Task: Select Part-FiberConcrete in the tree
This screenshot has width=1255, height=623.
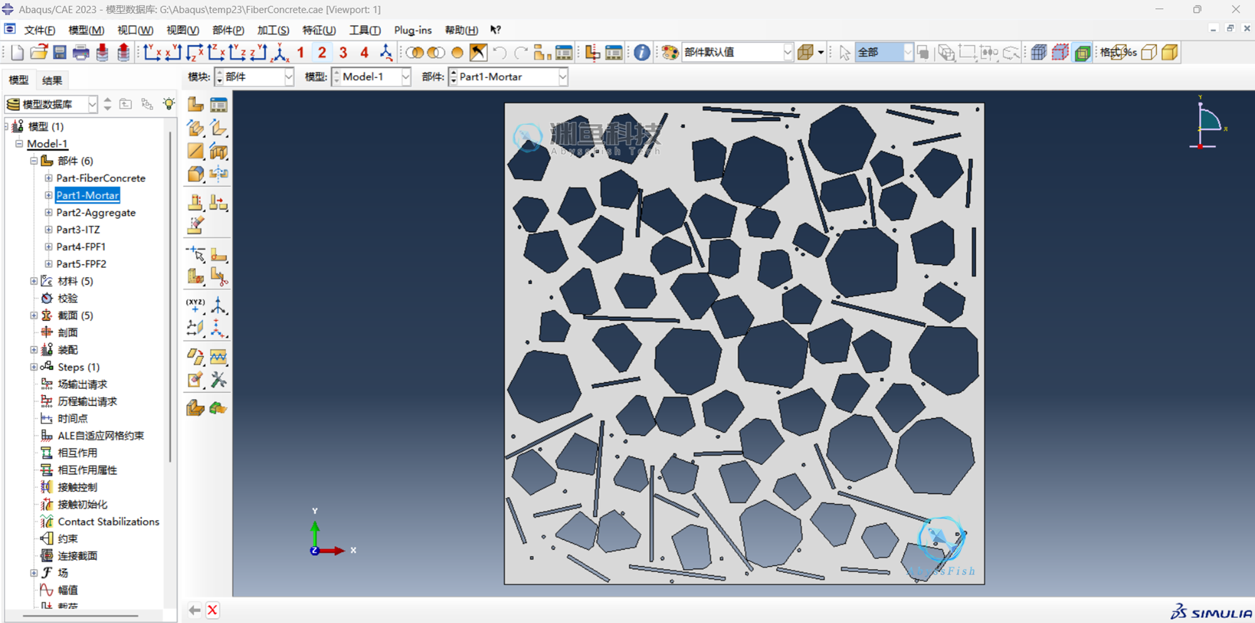Action: [x=100, y=178]
